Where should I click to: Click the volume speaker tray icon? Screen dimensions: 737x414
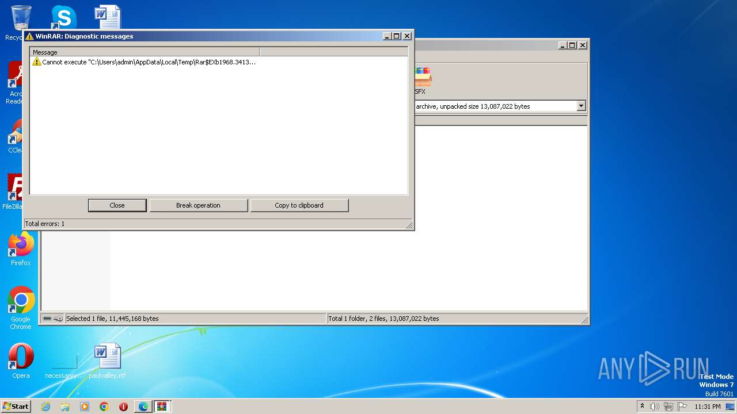pyautogui.click(x=655, y=407)
